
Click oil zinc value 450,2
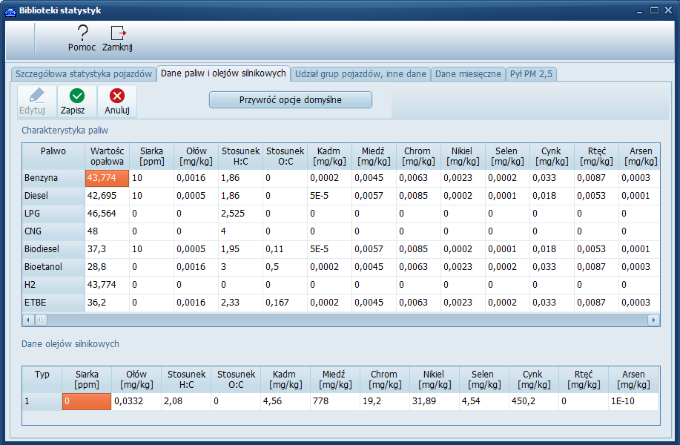tap(533, 401)
